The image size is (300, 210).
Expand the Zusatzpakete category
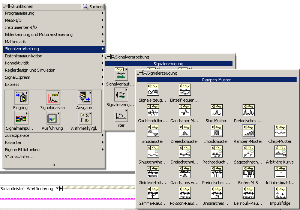pyautogui.click(x=54, y=135)
